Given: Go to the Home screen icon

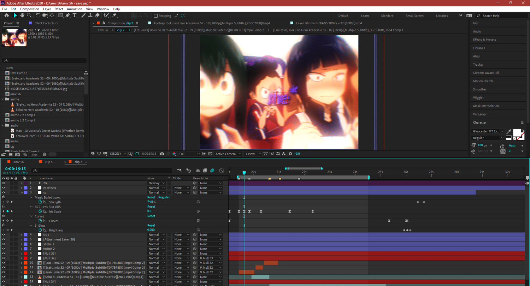Looking at the screenshot, I should click(x=7, y=16).
